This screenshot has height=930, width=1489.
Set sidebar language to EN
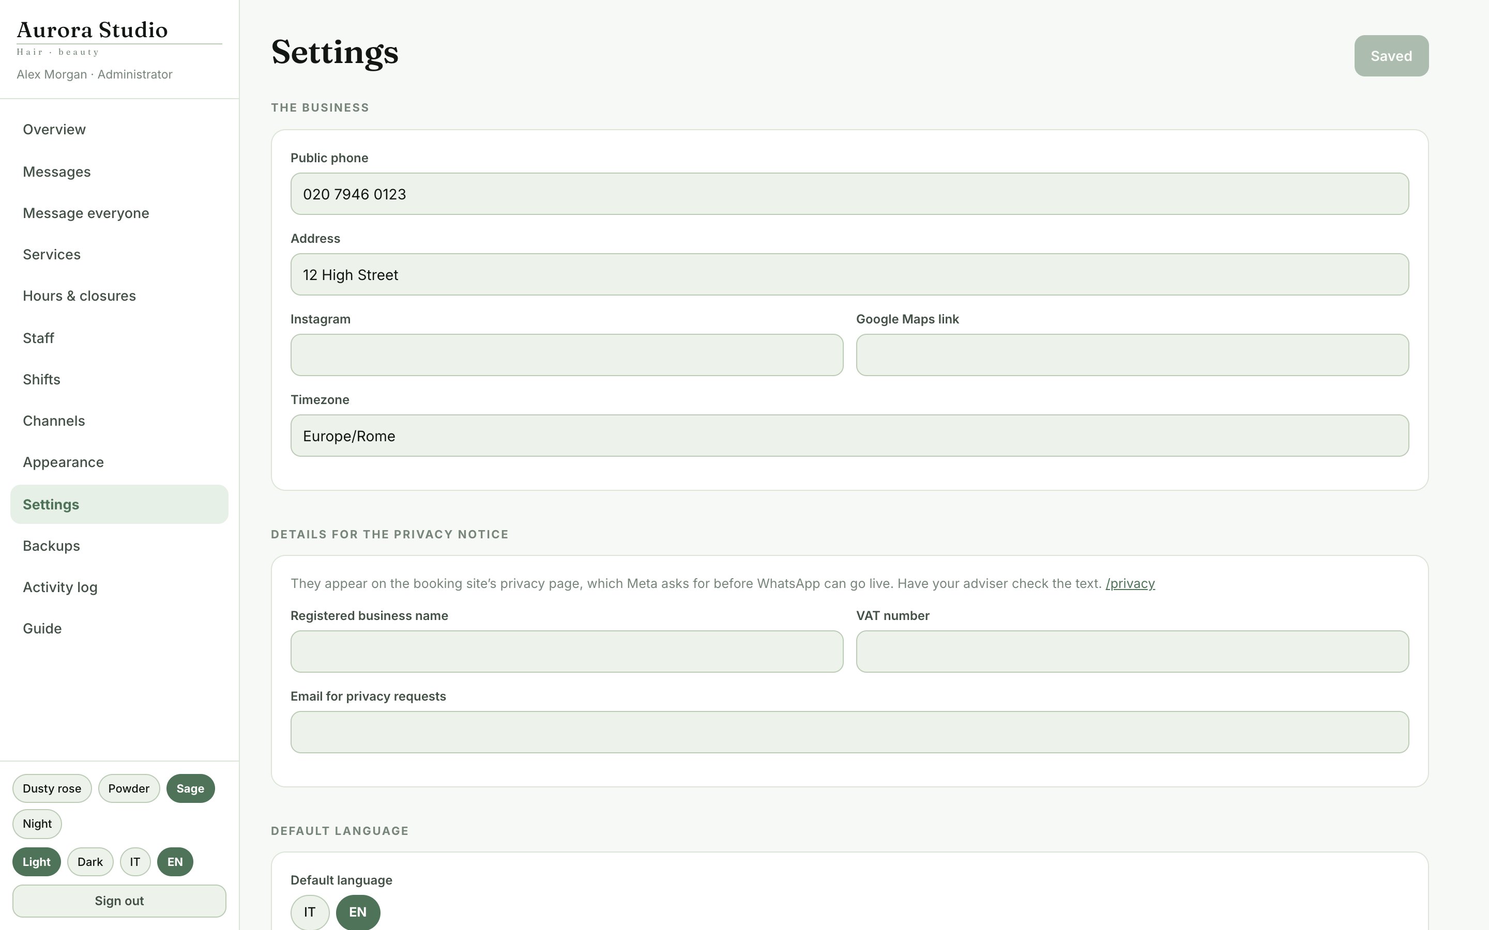point(175,862)
